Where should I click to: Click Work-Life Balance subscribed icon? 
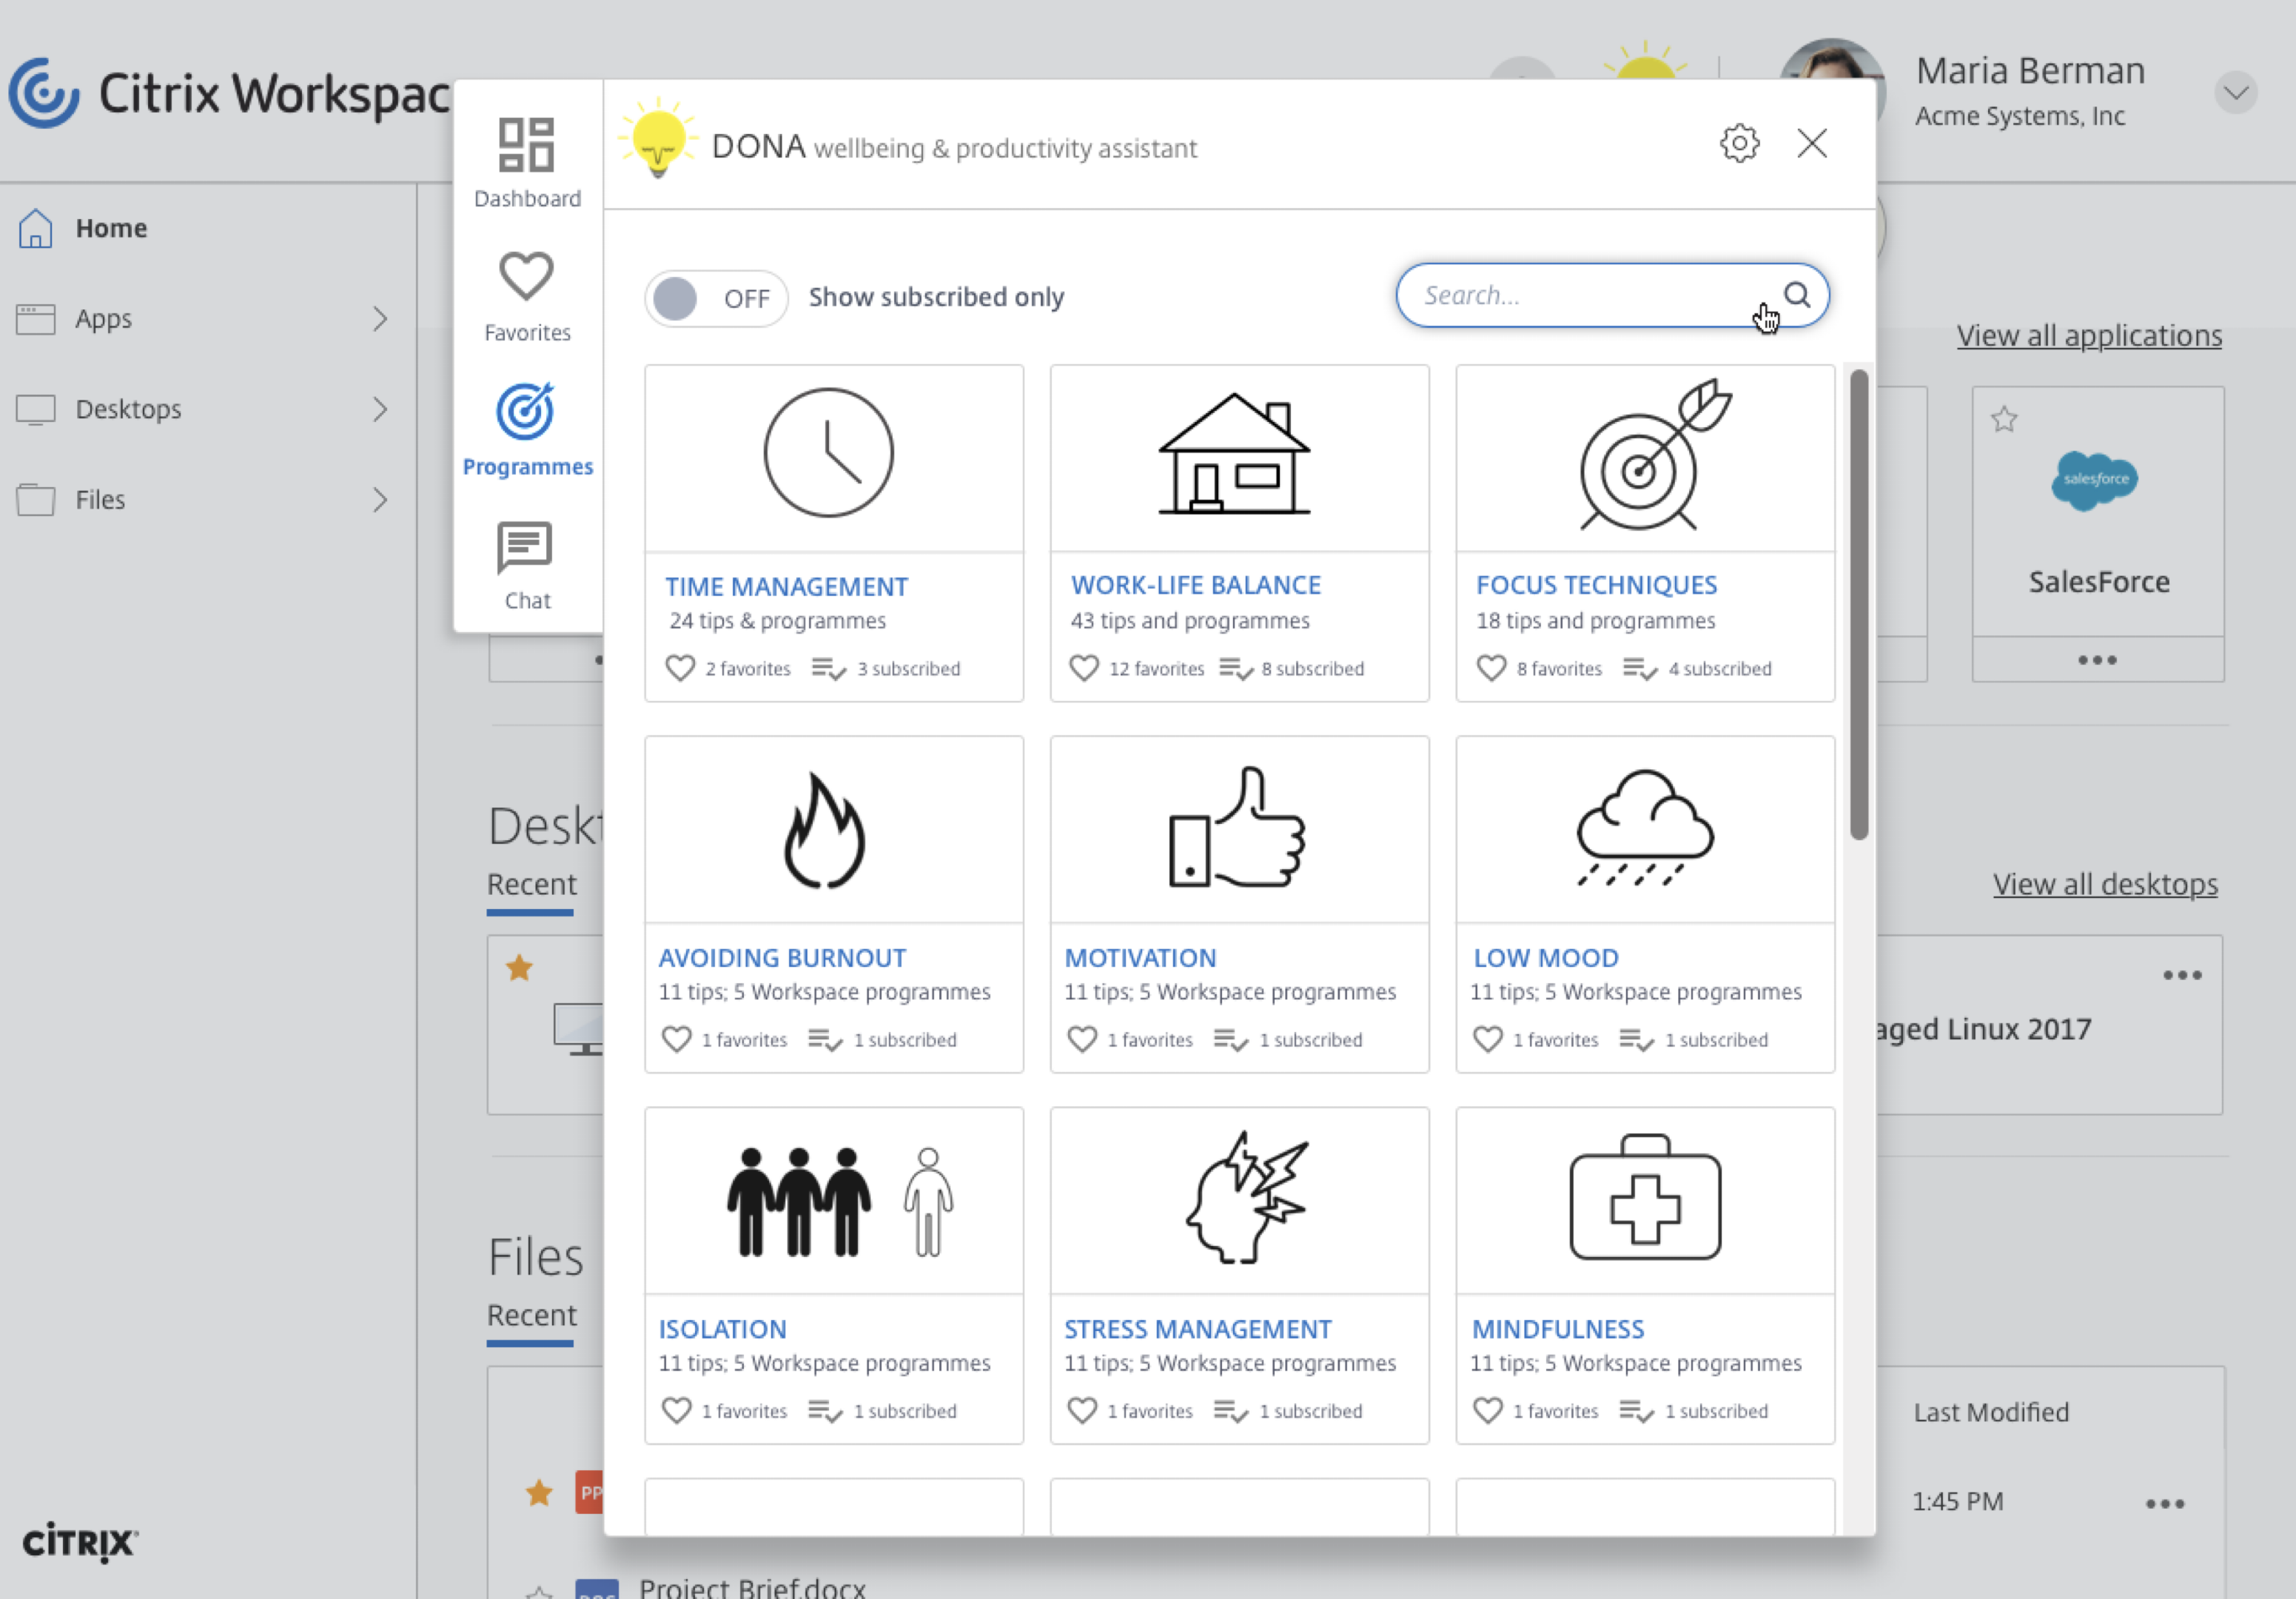pos(1237,668)
